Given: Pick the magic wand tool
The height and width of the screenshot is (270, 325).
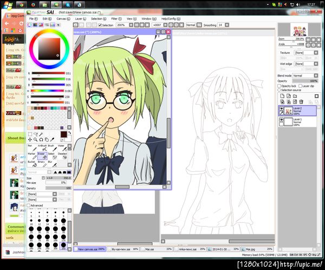Looking at the screenshot, I should pos(41,134).
